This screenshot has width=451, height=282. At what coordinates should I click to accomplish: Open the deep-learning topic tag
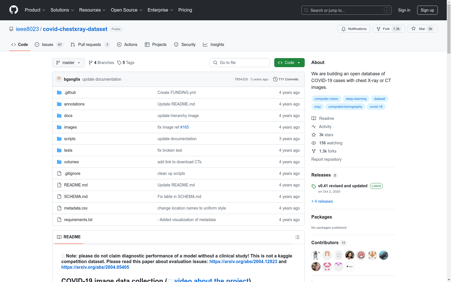point(356,99)
